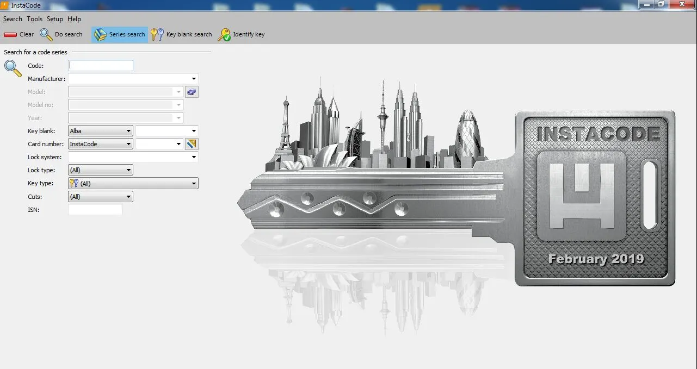This screenshot has width=697, height=369.
Task: Click the magnifier Do search icon
Action: (x=46, y=34)
